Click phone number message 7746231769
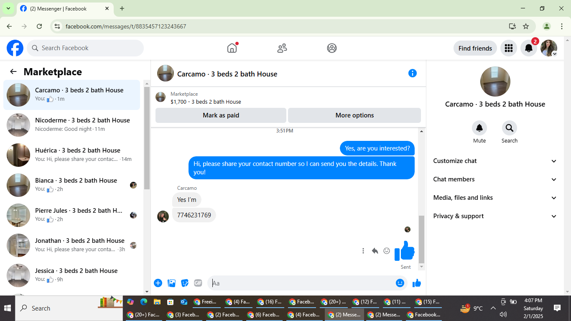Viewport: 571px width, 321px height. (x=194, y=215)
